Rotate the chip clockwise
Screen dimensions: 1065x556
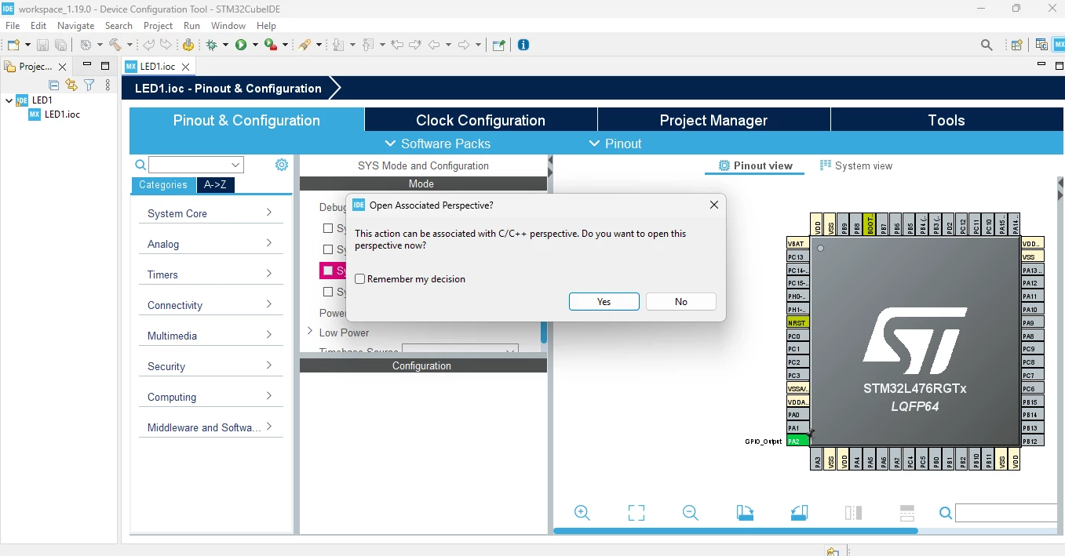click(x=745, y=513)
